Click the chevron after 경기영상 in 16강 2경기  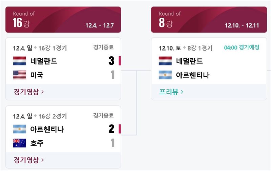[x=43, y=160]
